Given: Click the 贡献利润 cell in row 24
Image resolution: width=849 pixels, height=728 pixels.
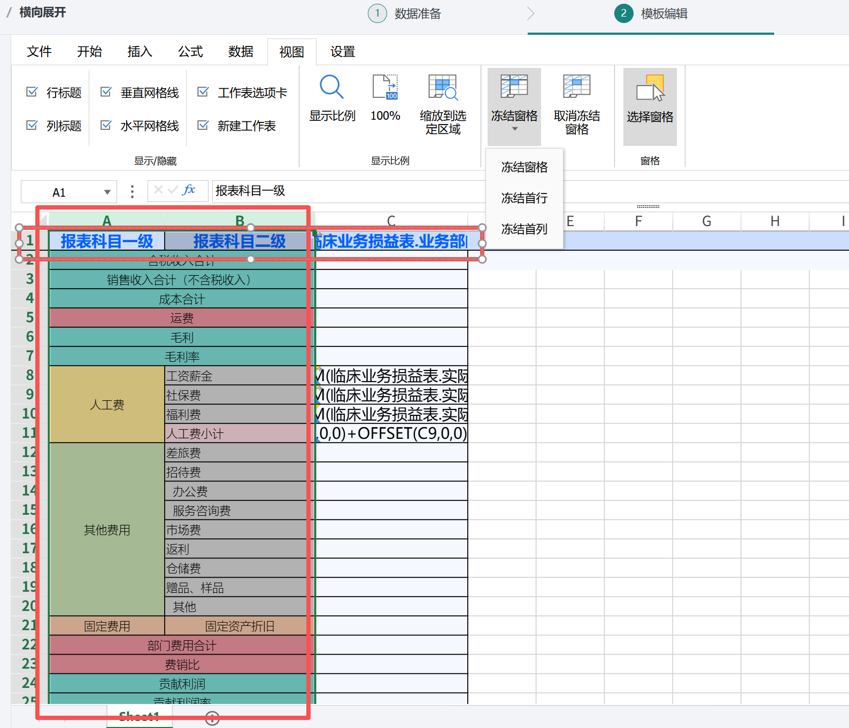Looking at the screenshot, I should tap(181, 684).
